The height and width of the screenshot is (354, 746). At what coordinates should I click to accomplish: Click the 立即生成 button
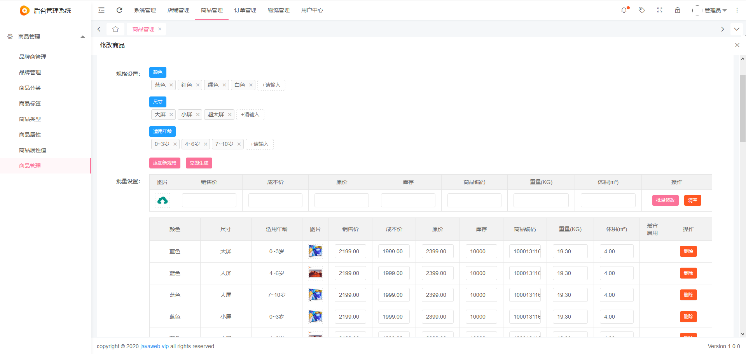(x=199, y=163)
